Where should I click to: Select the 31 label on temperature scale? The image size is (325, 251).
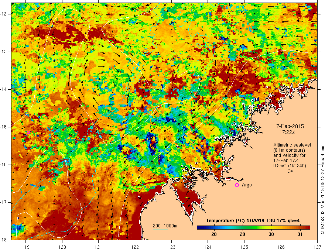click(300, 234)
